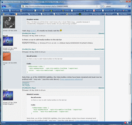Open the URL Flipper signature link
Screen dimensions: 132x125
(x=26, y=86)
